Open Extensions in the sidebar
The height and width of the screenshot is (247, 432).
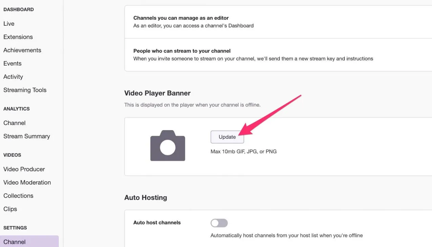pos(18,37)
